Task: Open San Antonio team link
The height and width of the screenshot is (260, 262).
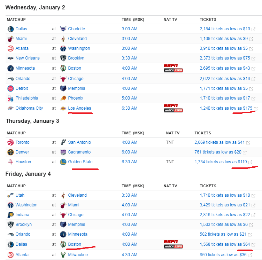Action: 79,142
